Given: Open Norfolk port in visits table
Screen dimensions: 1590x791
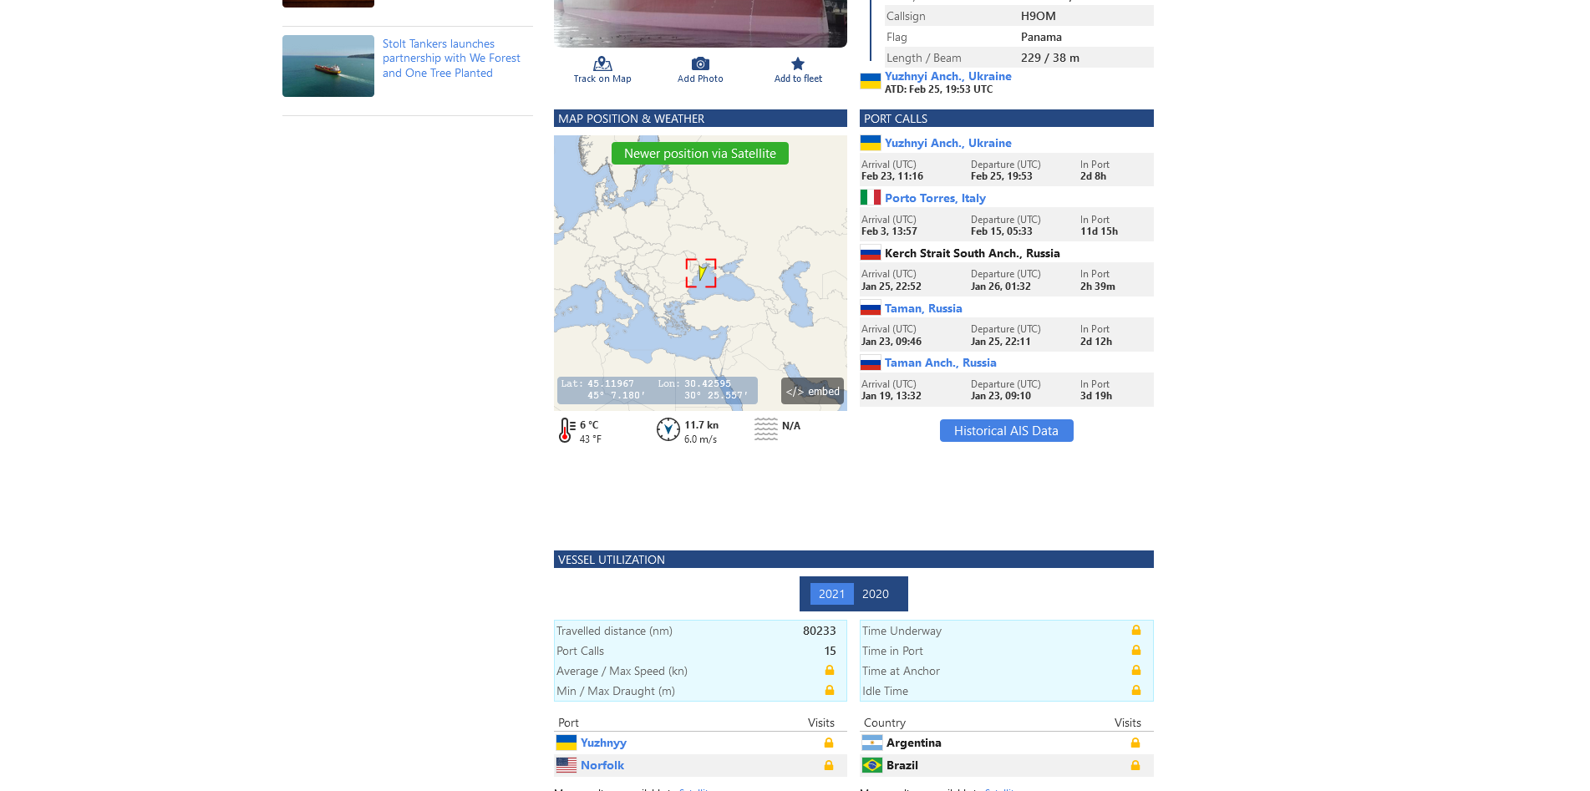Looking at the screenshot, I should tap(602, 766).
